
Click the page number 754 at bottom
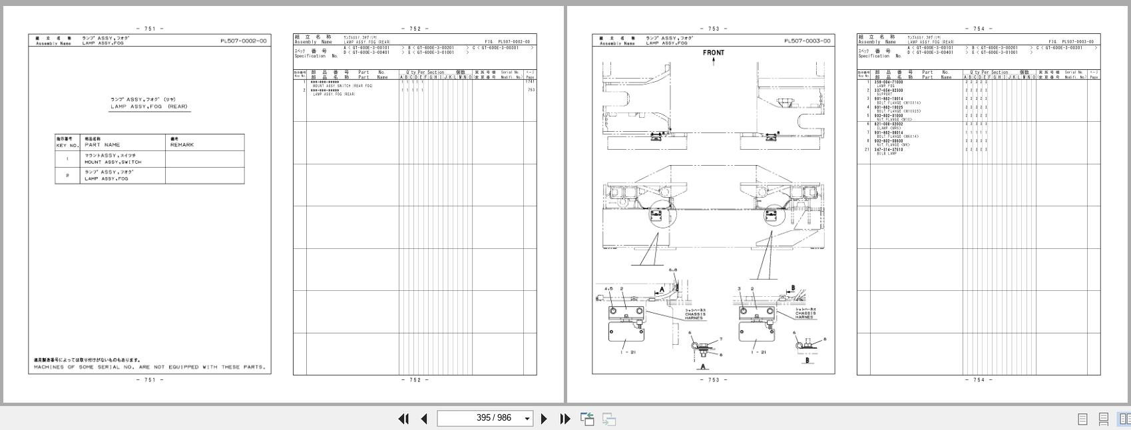(x=979, y=380)
